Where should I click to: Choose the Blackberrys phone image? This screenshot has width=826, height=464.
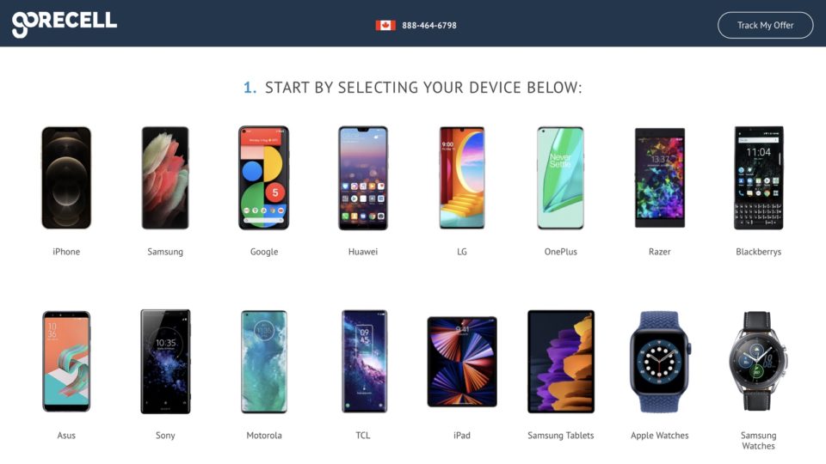coord(759,178)
